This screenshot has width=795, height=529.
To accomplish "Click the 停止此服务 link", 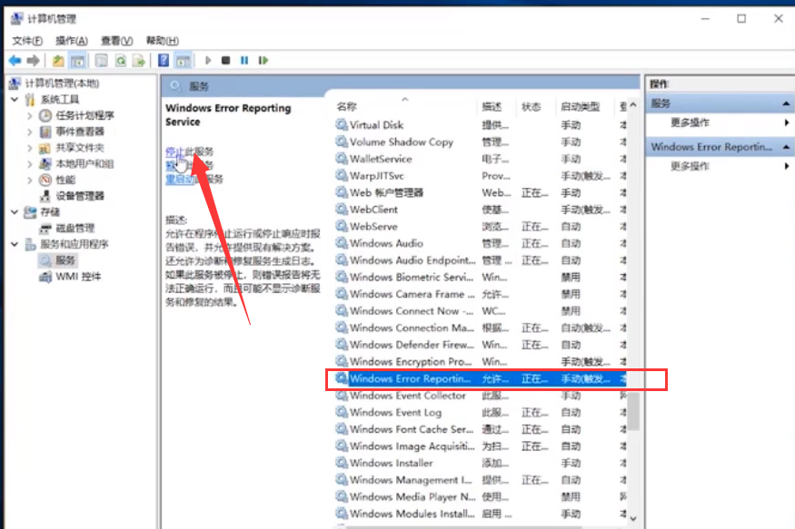I will pos(191,152).
